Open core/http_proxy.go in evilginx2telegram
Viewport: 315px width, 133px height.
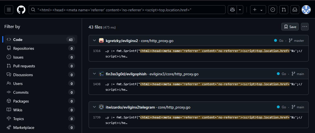[x=174, y=107]
